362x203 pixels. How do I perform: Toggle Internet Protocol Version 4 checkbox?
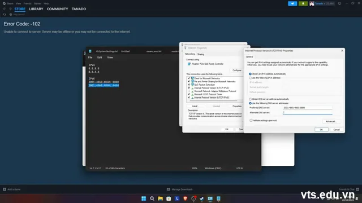189,88
